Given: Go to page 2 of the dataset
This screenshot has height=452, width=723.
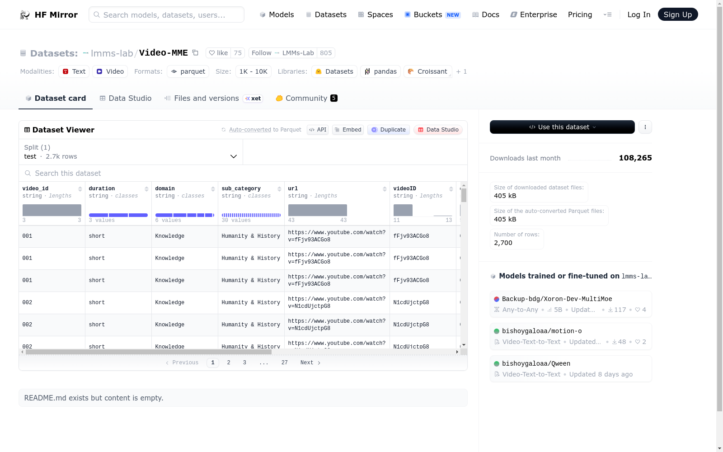Looking at the screenshot, I should tap(229, 363).
